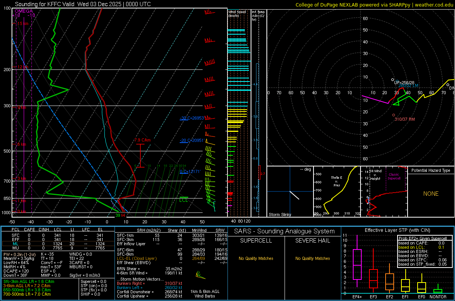The height and width of the screenshot is (301, 455).
Task: Click the 'SUPERCELL' column header
Action: [x=256, y=241]
